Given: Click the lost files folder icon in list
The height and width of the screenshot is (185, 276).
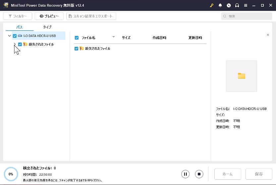Looking at the screenshot, I should [x=82, y=48].
